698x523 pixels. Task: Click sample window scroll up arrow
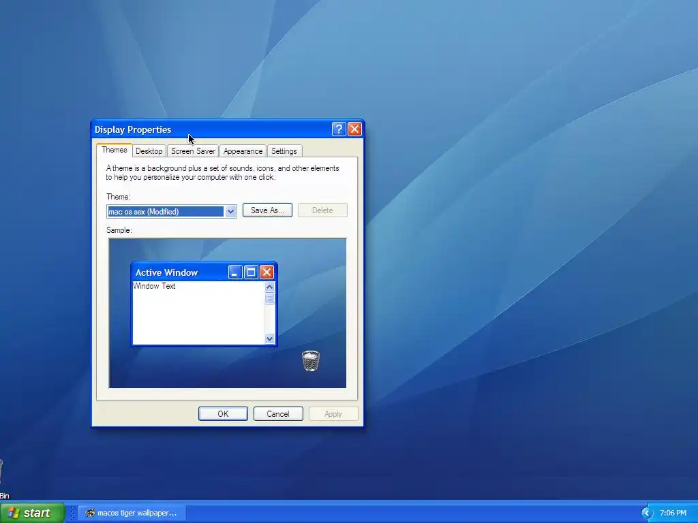pos(269,287)
